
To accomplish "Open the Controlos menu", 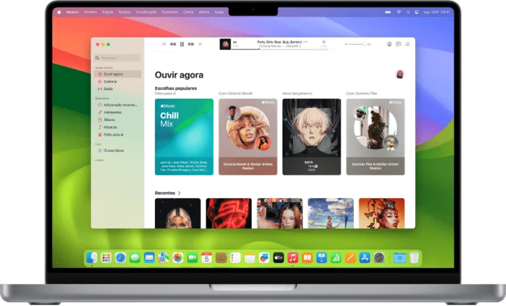I will point(170,13).
